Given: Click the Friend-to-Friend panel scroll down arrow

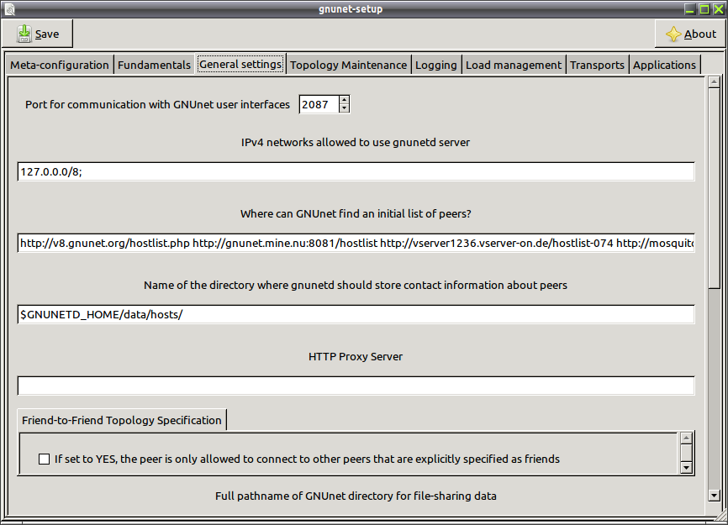Looking at the screenshot, I should [686, 468].
